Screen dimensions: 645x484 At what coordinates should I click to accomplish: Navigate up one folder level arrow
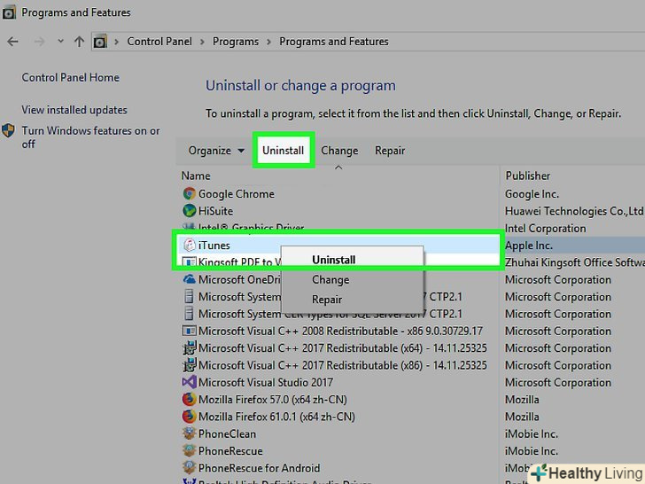(79, 42)
